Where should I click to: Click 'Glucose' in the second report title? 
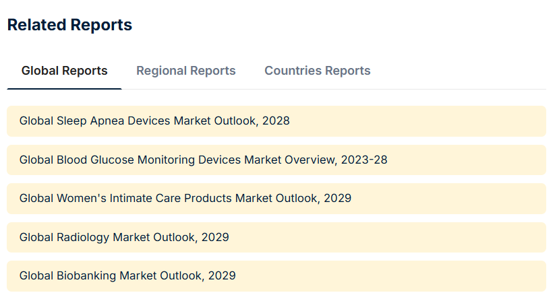(112, 160)
